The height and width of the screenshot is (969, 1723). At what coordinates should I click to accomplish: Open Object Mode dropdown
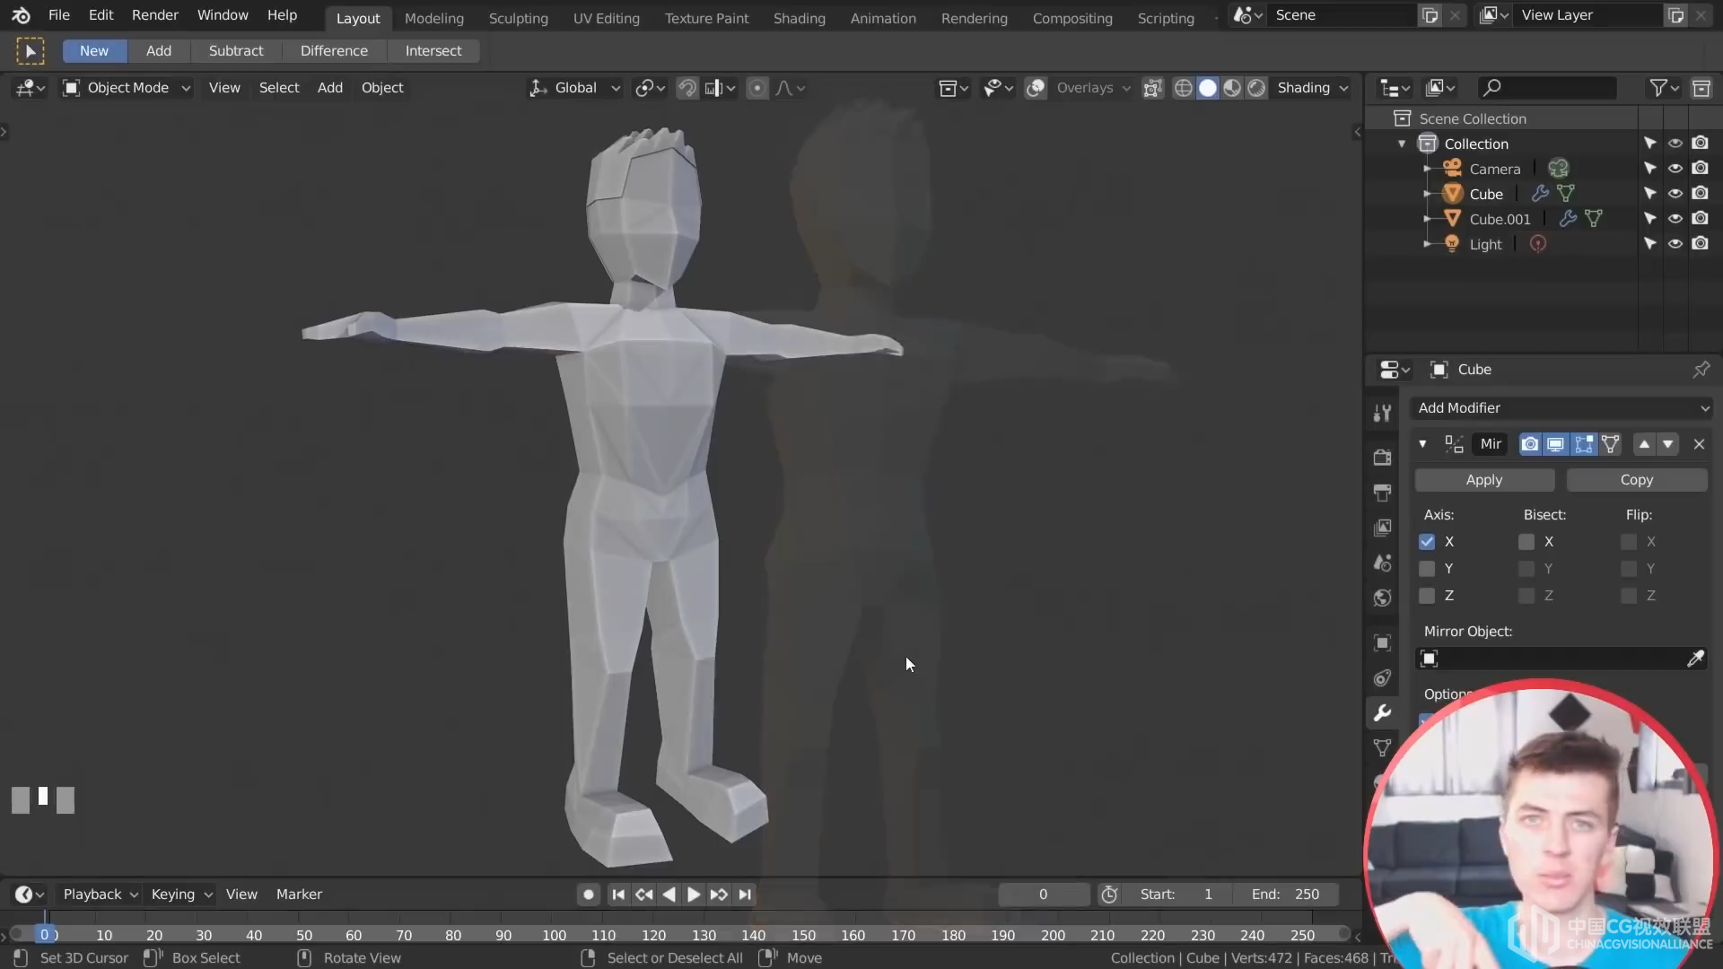(127, 88)
